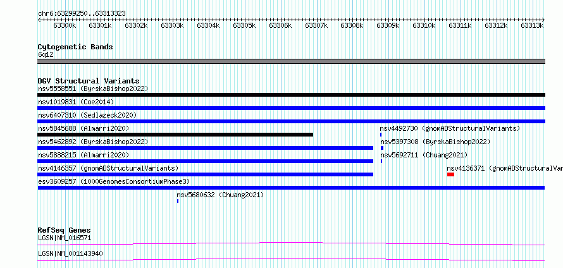Select the nsv5888215 (Almarri2020) label

(x=84, y=155)
